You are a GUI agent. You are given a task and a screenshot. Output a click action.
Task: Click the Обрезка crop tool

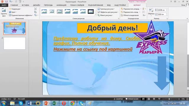pos(151,12)
